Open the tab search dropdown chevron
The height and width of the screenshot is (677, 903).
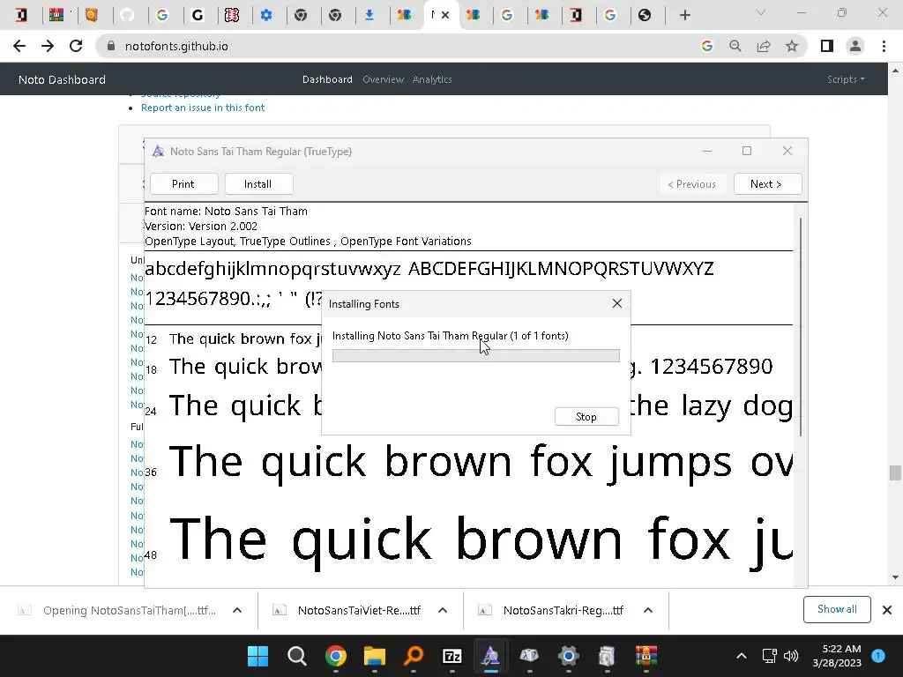pos(761,12)
